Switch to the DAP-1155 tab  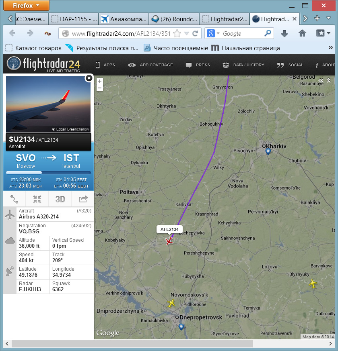click(x=74, y=19)
